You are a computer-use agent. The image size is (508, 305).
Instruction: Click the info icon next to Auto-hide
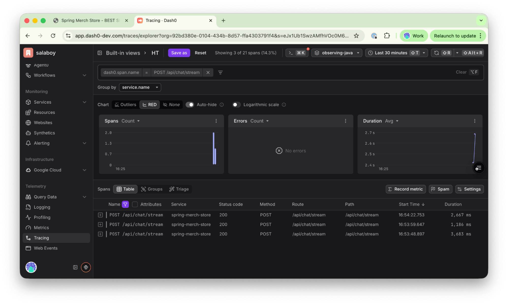click(222, 105)
